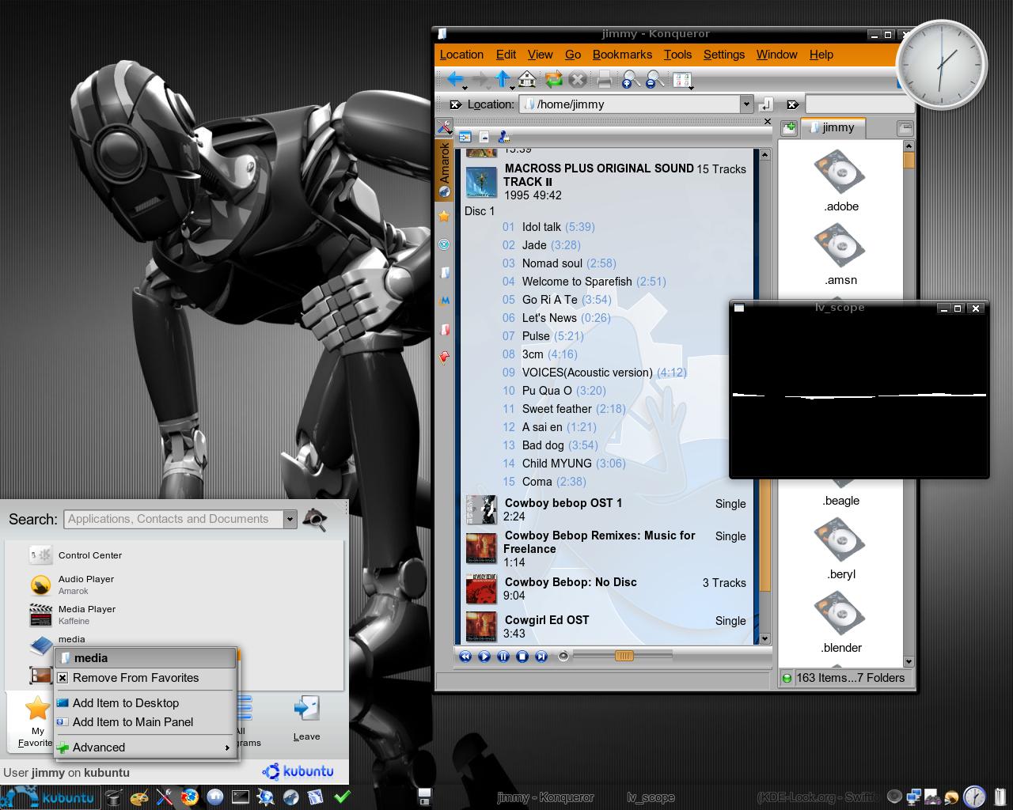
Task: Choose Add Item to Desktop
Action: (x=146, y=703)
